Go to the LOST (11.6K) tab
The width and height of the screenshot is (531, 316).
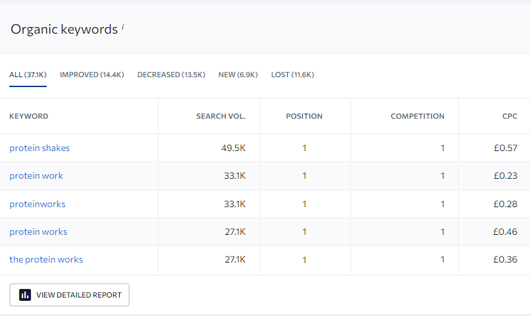pyautogui.click(x=293, y=75)
